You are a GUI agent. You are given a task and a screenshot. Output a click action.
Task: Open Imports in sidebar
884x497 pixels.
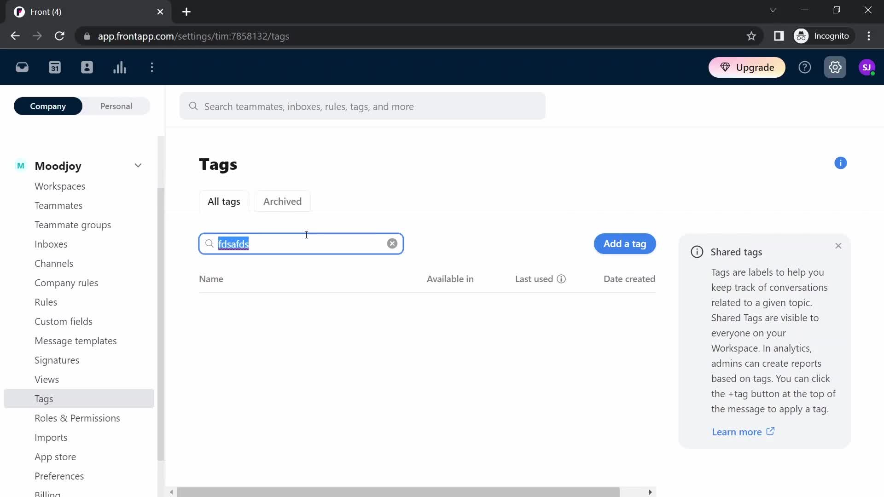(x=51, y=438)
